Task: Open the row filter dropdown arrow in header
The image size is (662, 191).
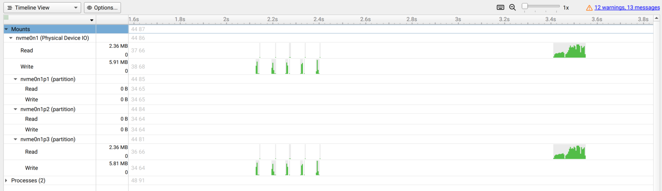Action: pyautogui.click(x=92, y=20)
